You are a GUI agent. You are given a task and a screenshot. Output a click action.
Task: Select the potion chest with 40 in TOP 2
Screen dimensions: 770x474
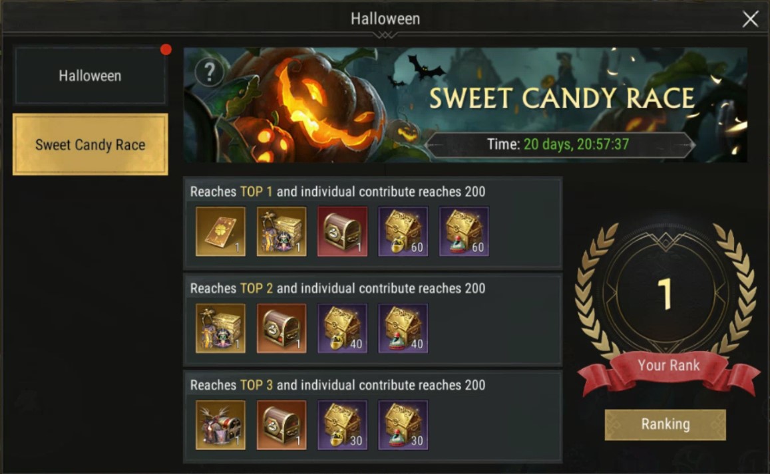403,328
